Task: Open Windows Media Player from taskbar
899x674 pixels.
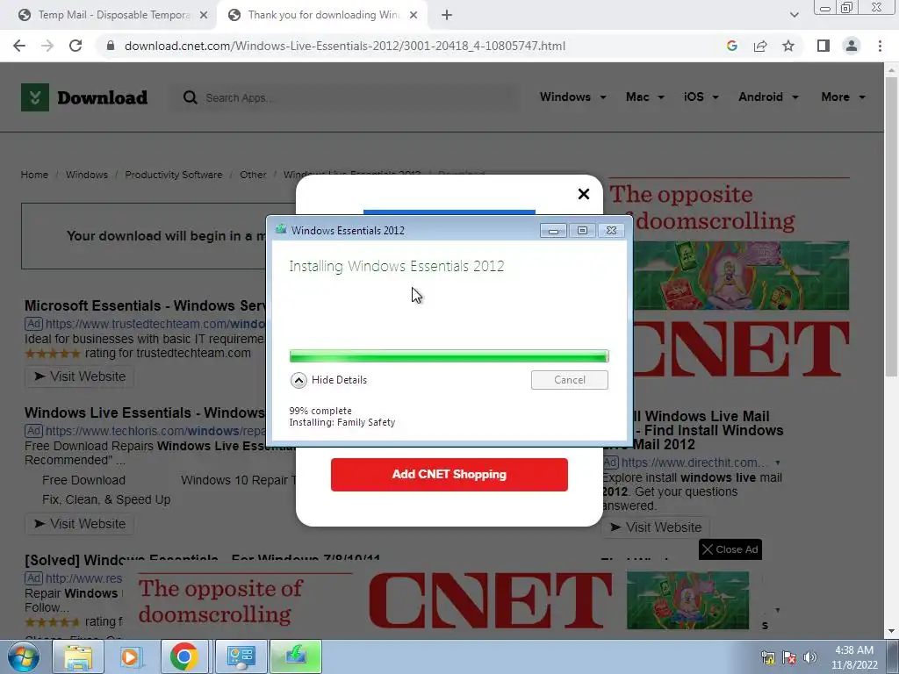Action: pyautogui.click(x=131, y=656)
